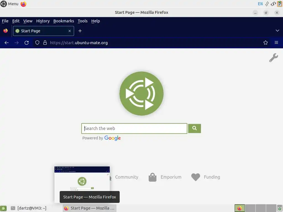
Task: Go forward one page
Action: click(17, 43)
